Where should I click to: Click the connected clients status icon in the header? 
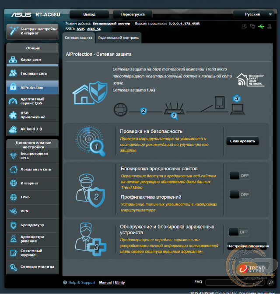[244, 27]
